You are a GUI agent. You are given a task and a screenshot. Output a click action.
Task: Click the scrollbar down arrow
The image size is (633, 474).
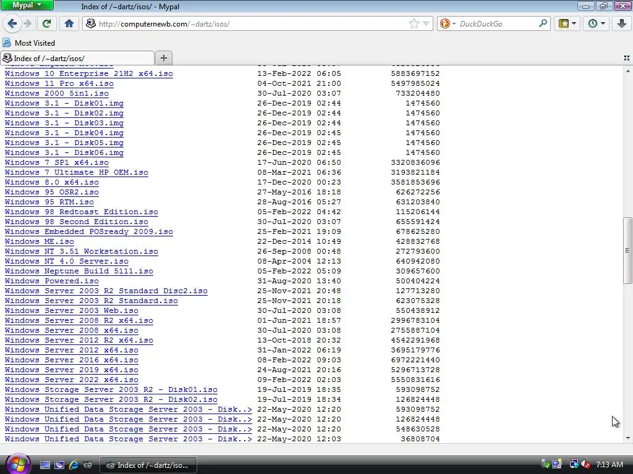[x=627, y=438]
